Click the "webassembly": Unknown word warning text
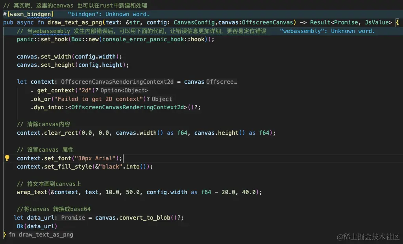Viewport: 403px width, 244px height. click(327, 31)
